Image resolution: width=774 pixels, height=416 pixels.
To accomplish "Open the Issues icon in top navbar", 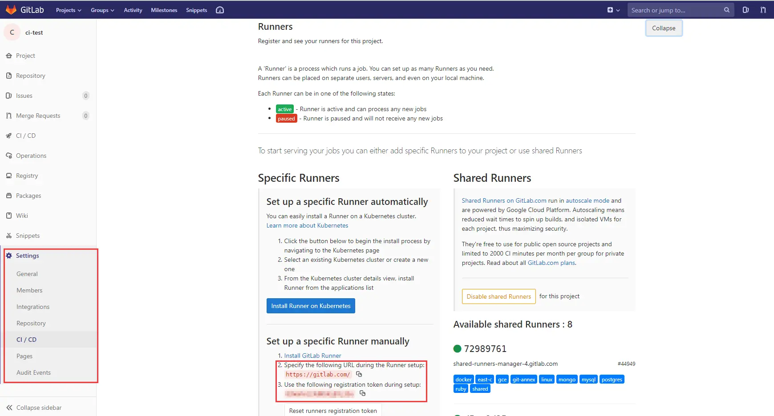I will pos(746,10).
